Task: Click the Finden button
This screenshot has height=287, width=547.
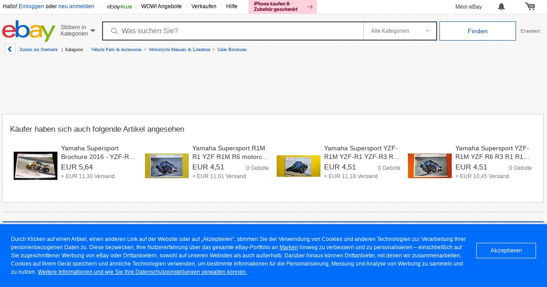Action: click(478, 31)
